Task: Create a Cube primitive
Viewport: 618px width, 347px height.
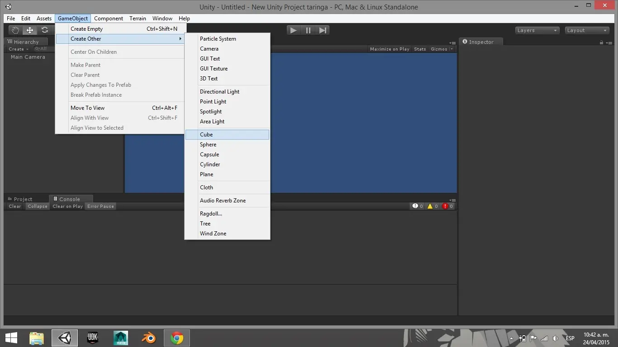Action: [227, 135]
